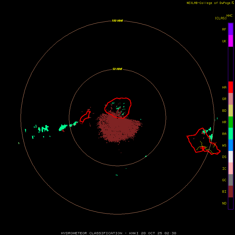Viewport: 235px width, 235px height.
Task: Click the GC legend label
Action: coord(224,180)
